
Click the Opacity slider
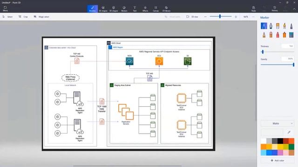coord(278,65)
